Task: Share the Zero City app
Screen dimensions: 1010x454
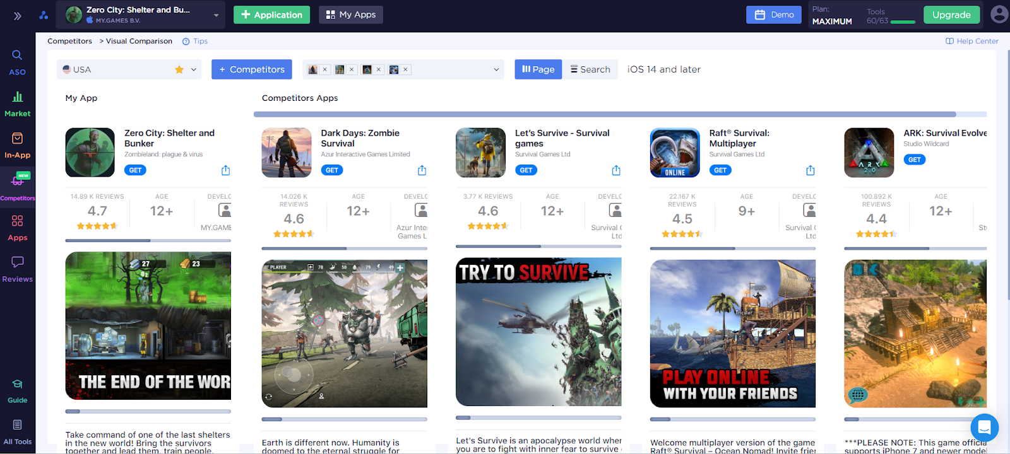Action: click(225, 170)
